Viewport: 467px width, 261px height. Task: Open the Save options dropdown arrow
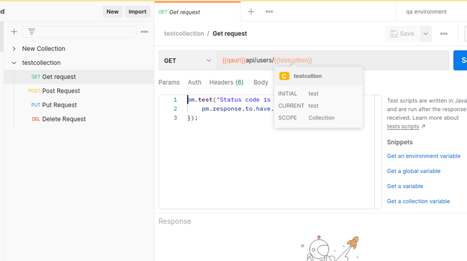coord(425,34)
